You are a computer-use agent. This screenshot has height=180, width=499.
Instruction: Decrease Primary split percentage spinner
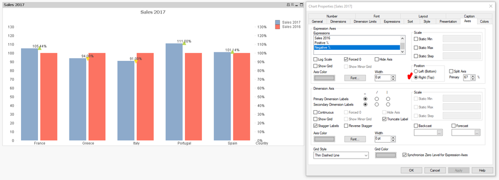click(x=473, y=79)
